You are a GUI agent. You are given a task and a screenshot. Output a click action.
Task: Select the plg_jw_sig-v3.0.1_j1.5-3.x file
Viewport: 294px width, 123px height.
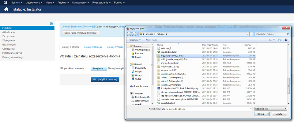(206, 56)
